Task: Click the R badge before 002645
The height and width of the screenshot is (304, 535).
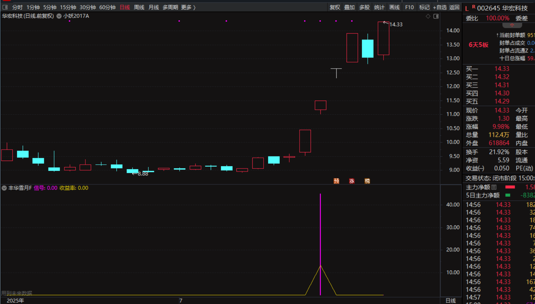Action: 473,7
